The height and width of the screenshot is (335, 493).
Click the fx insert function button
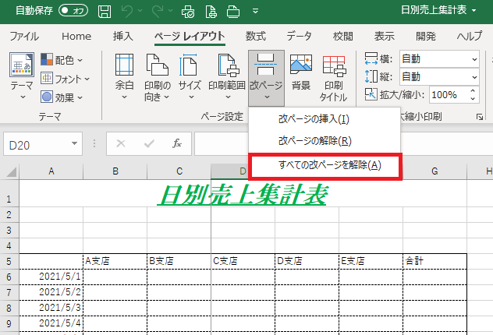(177, 143)
